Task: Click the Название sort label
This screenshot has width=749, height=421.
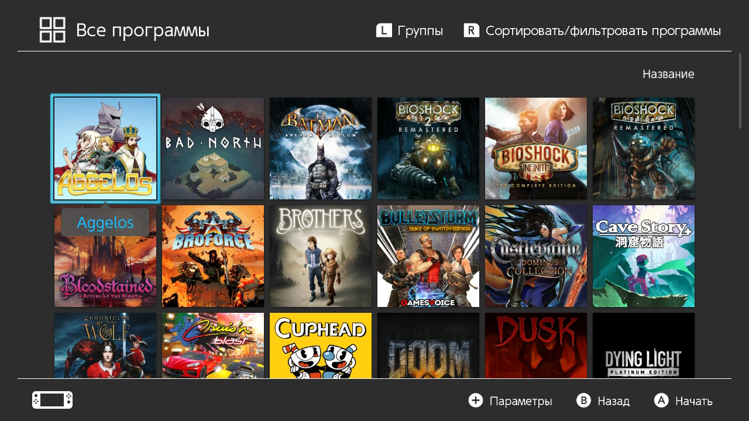Action: pyautogui.click(x=668, y=74)
